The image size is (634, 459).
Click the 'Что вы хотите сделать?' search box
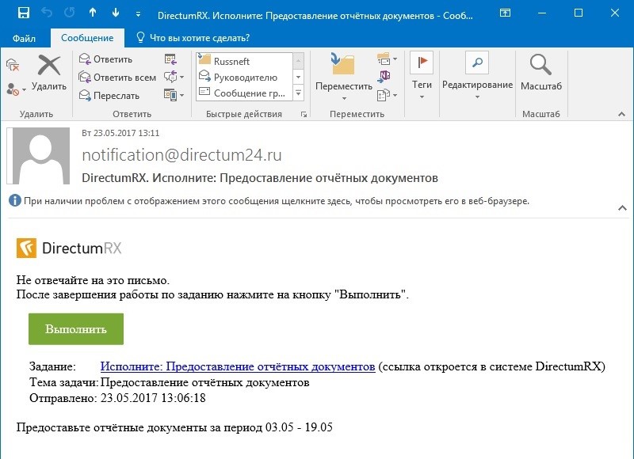click(x=193, y=38)
